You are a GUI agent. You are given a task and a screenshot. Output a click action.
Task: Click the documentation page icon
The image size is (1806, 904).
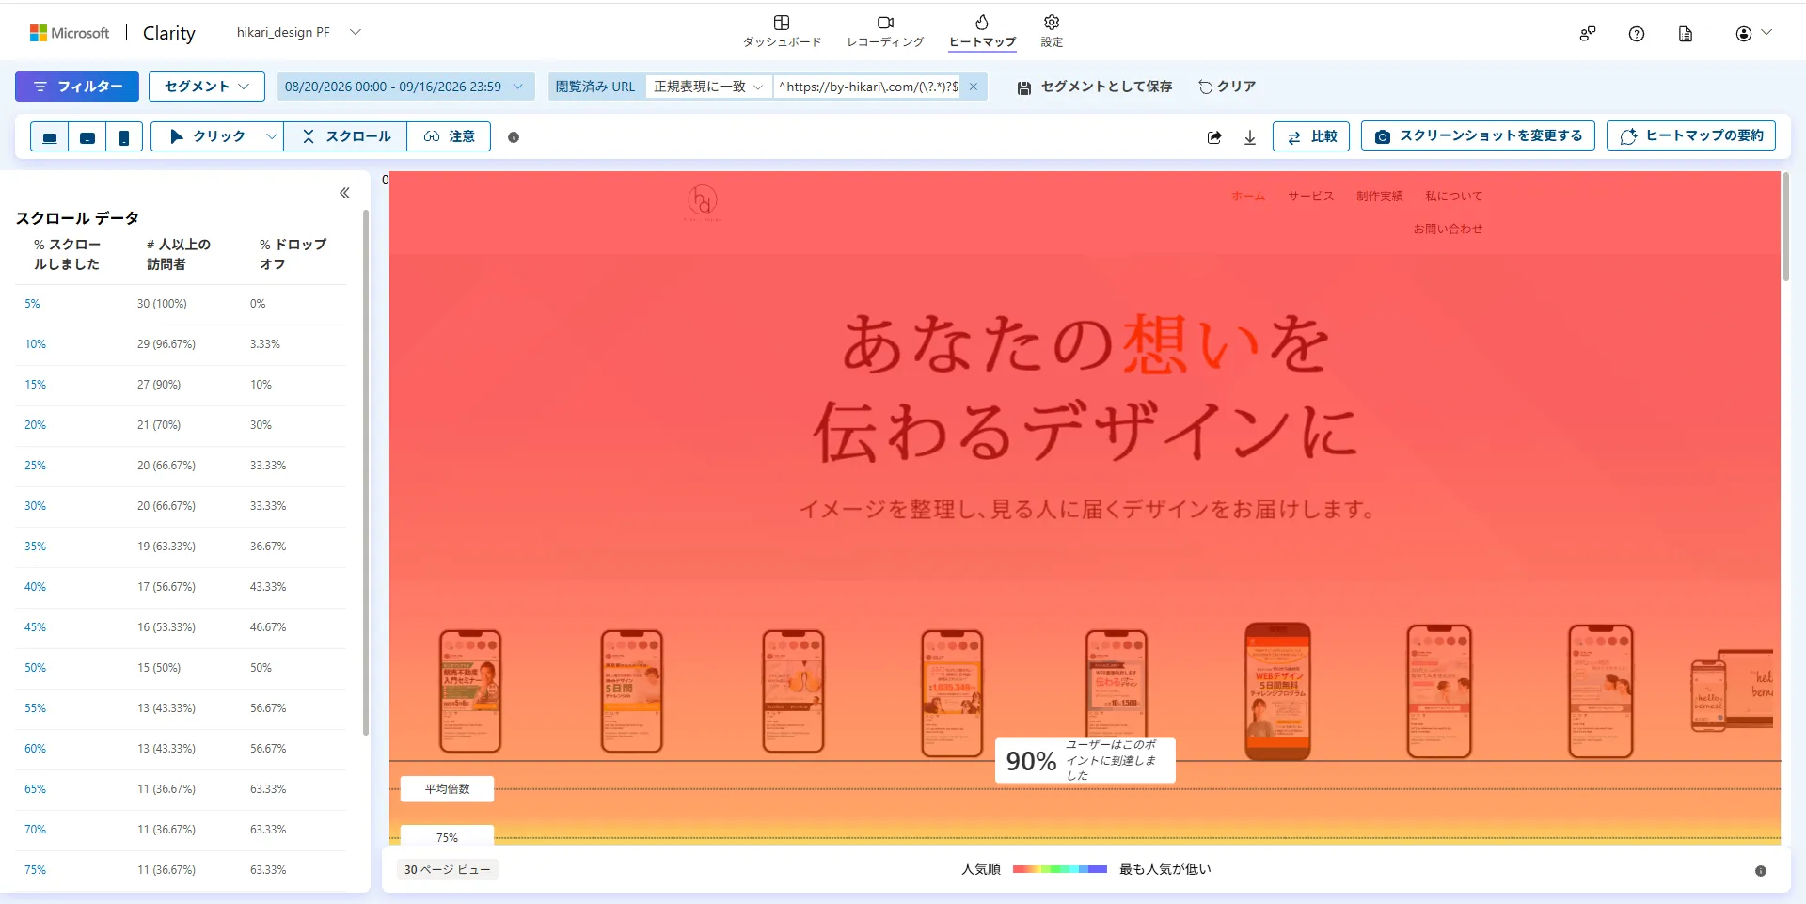[x=1686, y=34]
